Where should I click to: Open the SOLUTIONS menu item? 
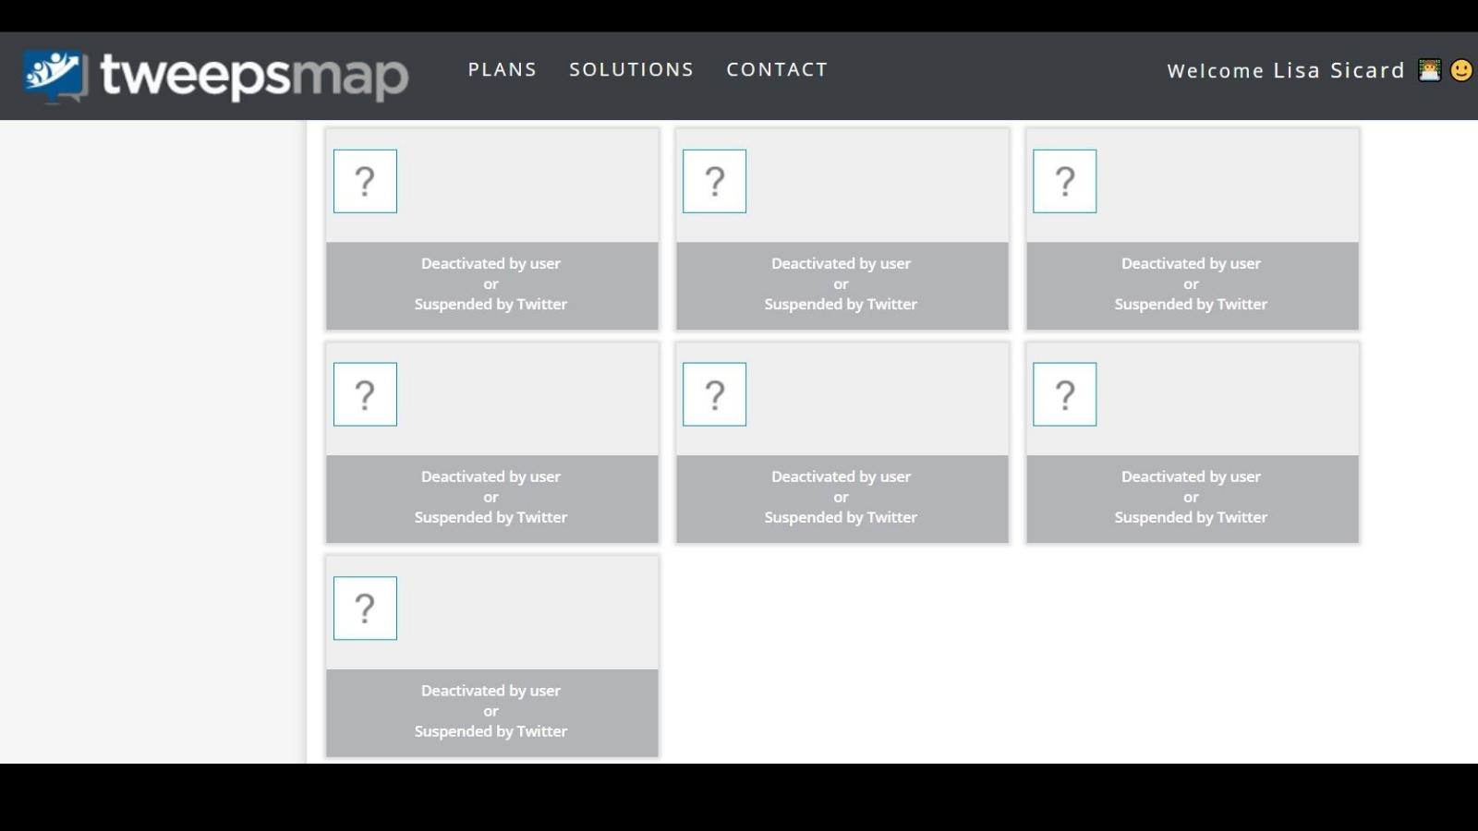click(632, 70)
